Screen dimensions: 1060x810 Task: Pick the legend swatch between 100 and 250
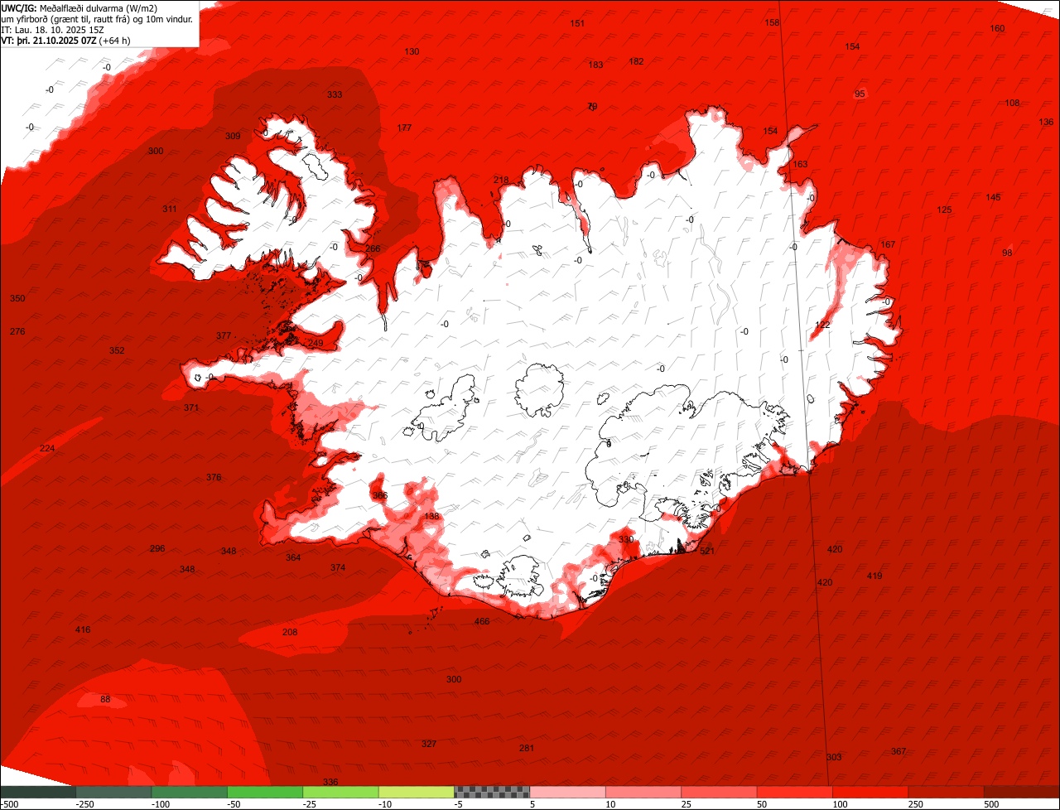[871, 792]
